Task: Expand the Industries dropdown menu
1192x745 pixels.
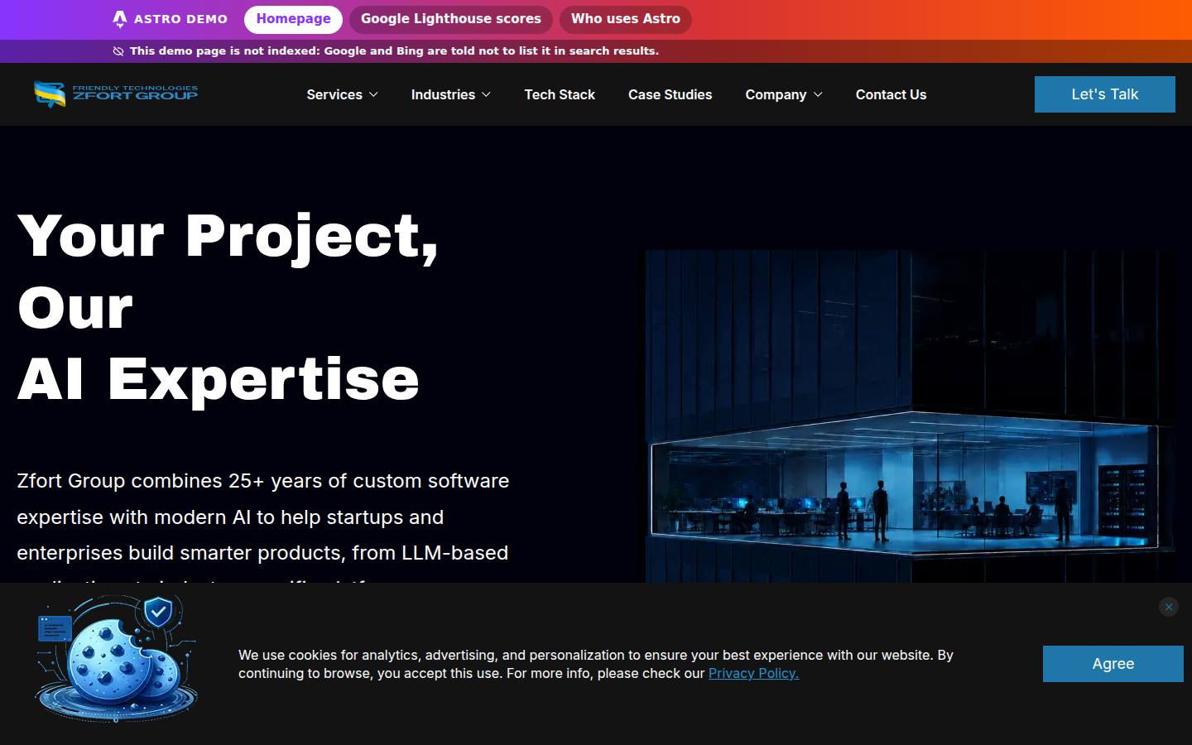Action: click(451, 94)
